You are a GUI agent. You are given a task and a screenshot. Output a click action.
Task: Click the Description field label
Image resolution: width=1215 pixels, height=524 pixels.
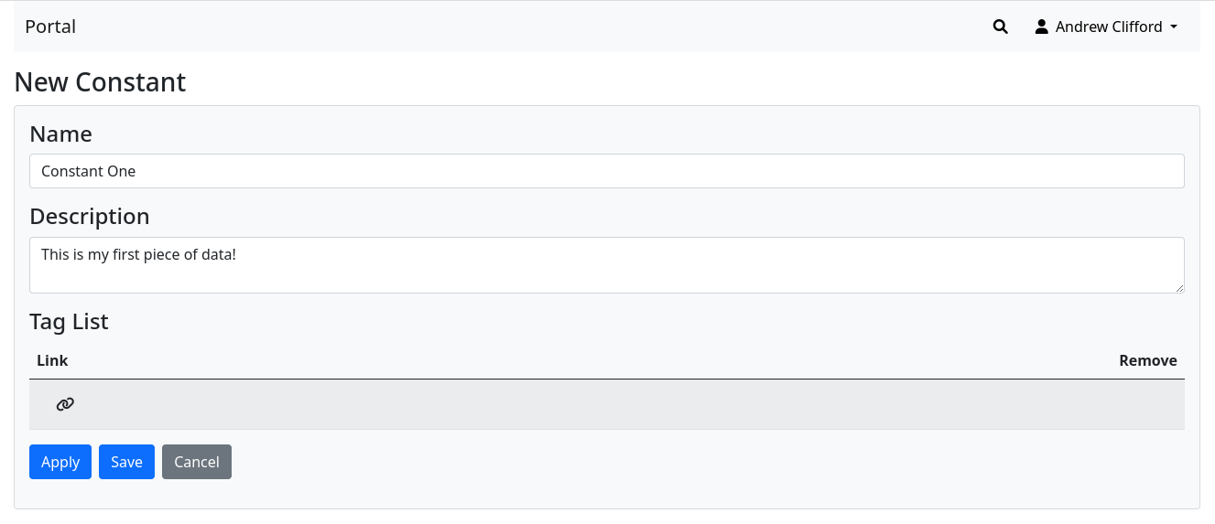coord(89,217)
